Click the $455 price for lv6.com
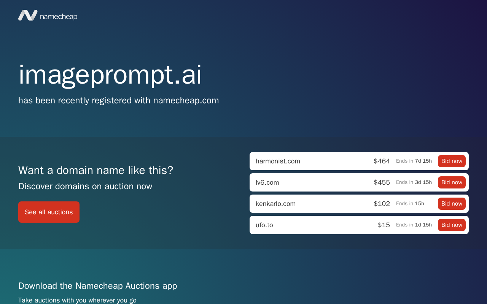Image resolution: width=487 pixels, height=304 pixels. coord(382,182)
